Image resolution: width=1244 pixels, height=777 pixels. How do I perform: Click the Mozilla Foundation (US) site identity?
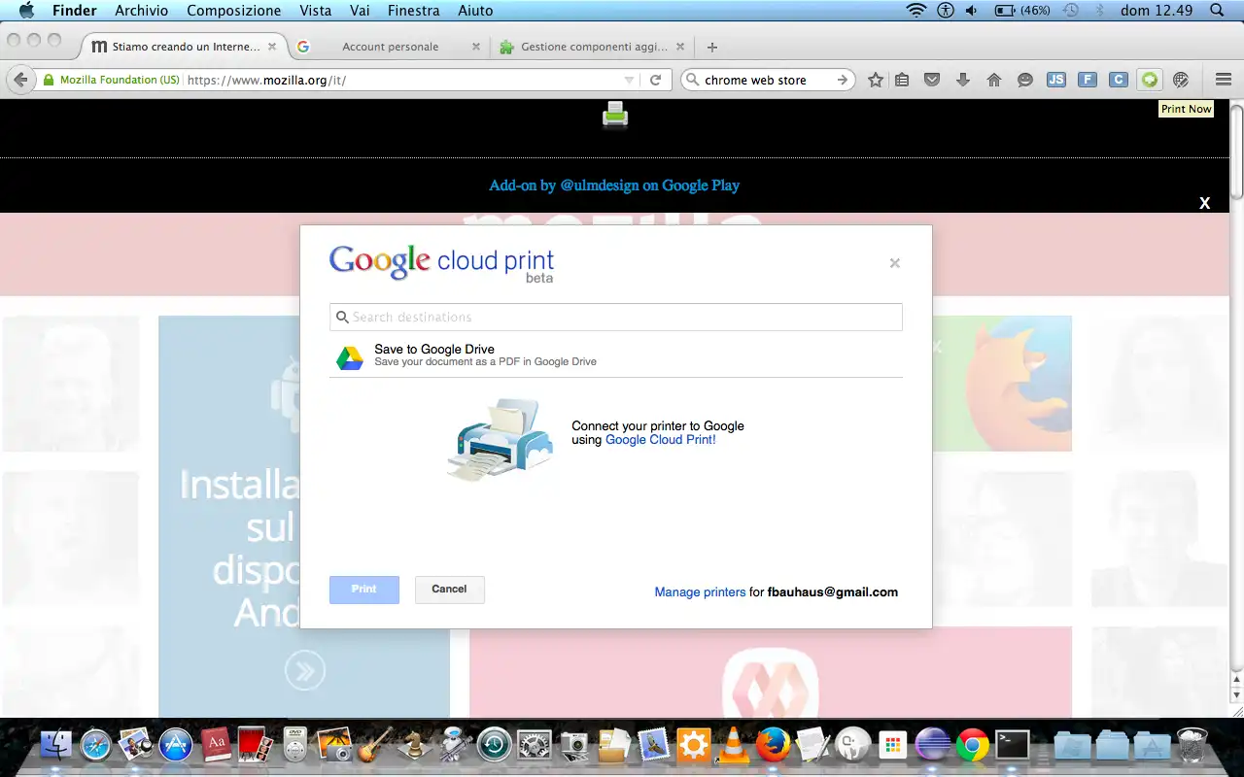(112, 80)
